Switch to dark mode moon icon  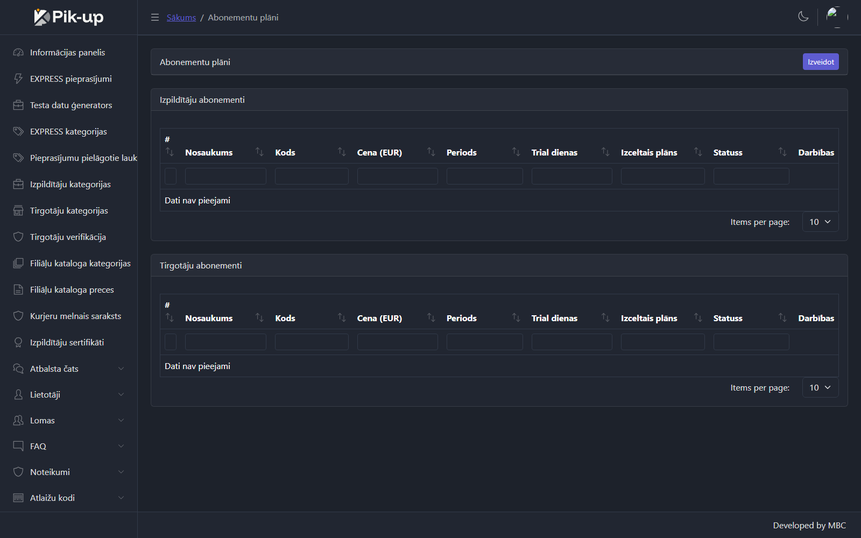click(803, 17)
